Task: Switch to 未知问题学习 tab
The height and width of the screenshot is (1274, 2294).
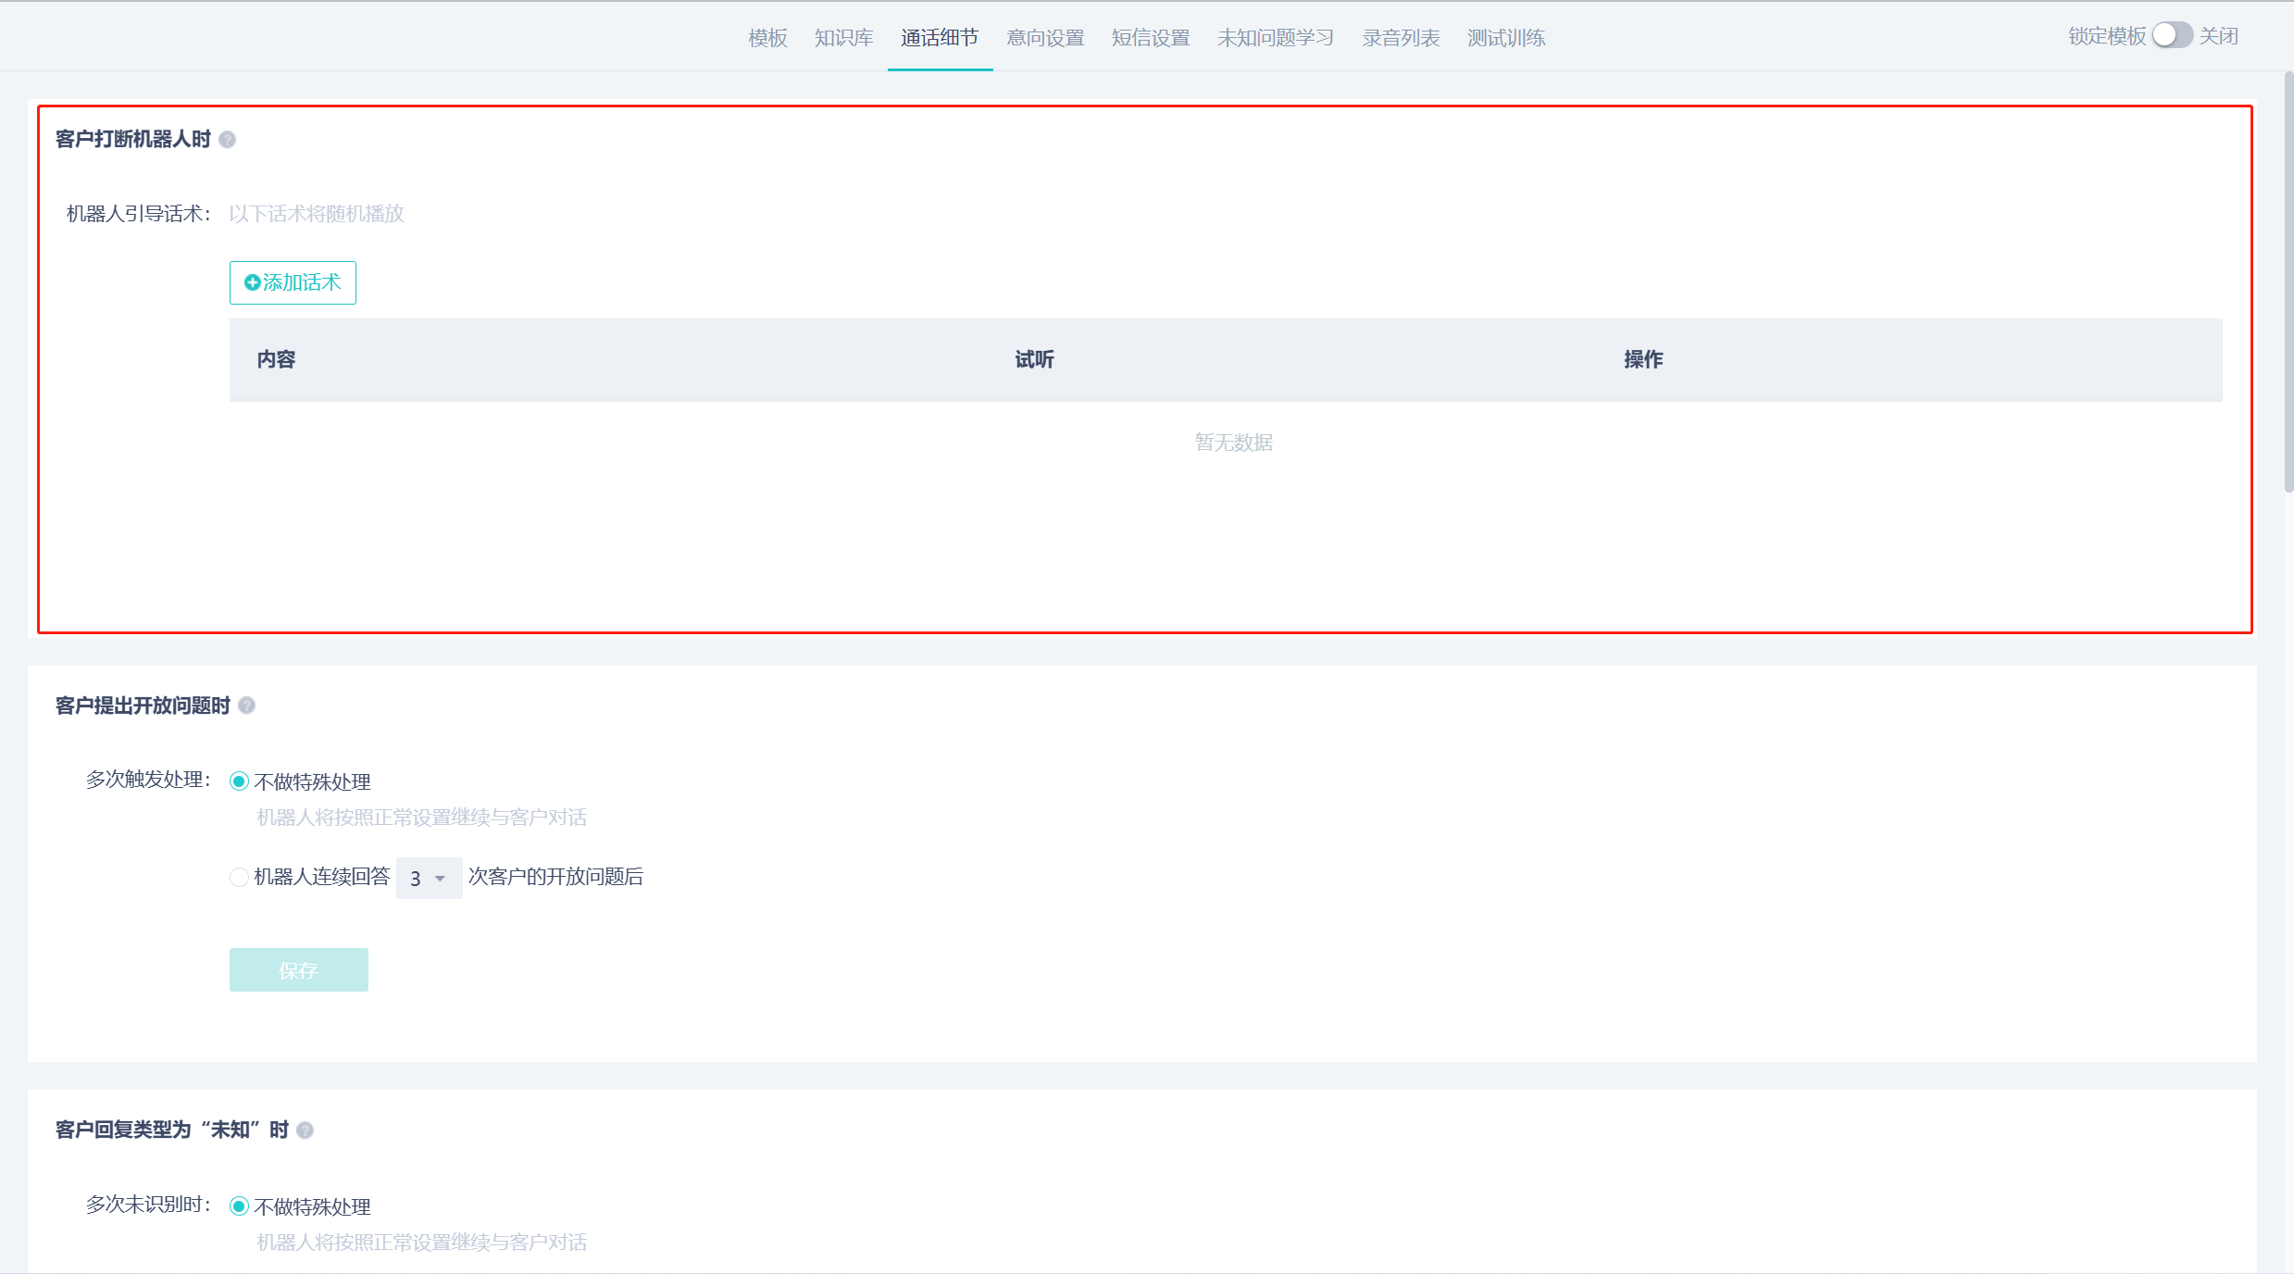Action: pos(1276,38)
